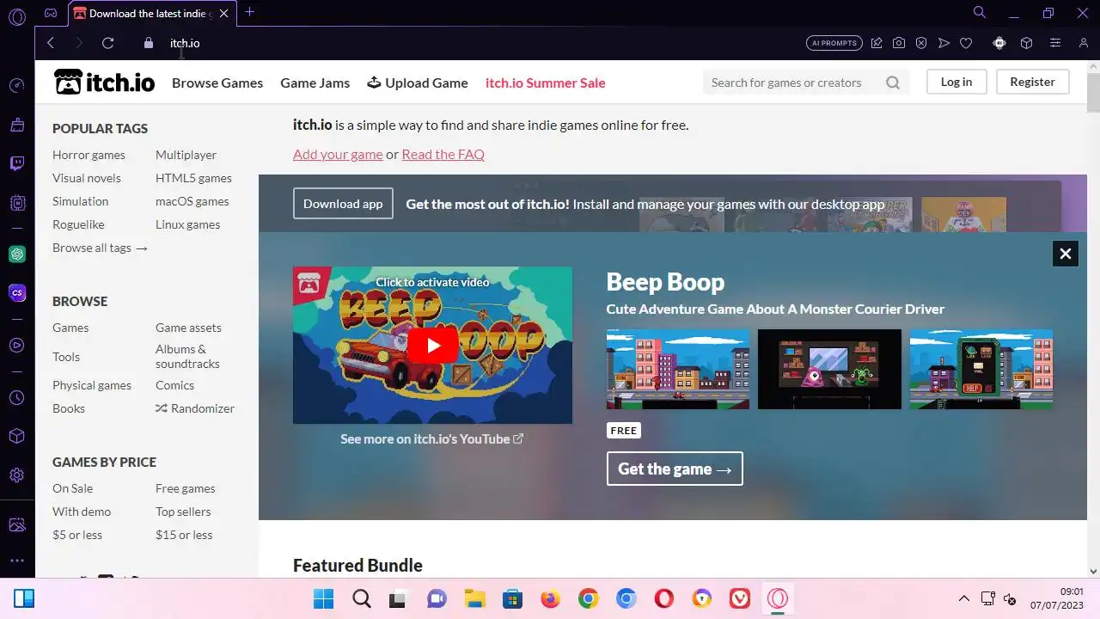Reload the itch.io page
The image size is (1100, 619).
(107, 43)
